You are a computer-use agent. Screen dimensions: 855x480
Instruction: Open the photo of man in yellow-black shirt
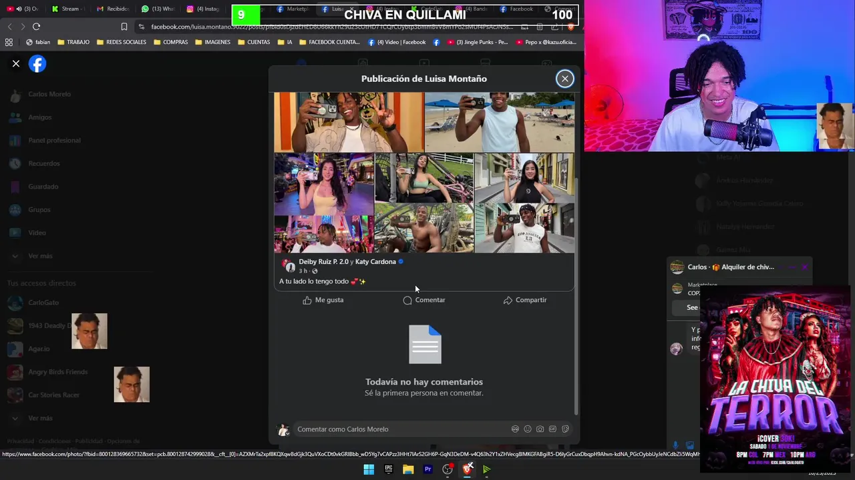[349, 122]
